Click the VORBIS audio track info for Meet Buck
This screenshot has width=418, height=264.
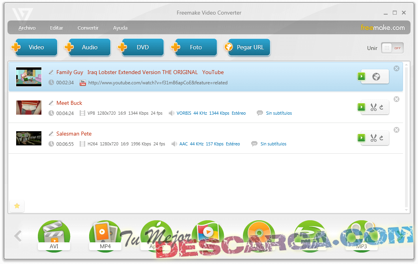pyautogui.click(x=211, y=113)
